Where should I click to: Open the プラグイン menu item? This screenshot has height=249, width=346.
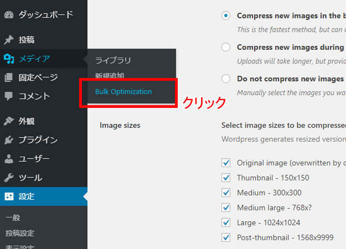click(x=38, y=140)
